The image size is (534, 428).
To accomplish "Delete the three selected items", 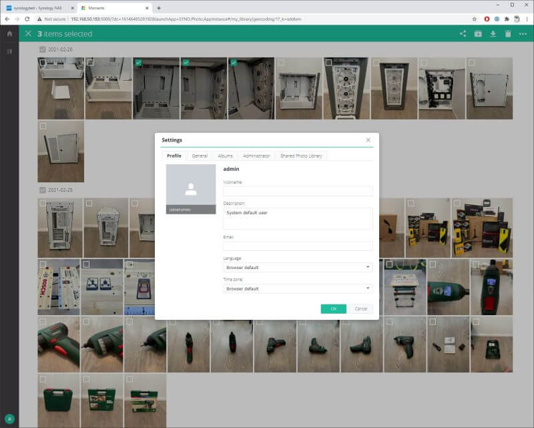I will click(507, 34).
